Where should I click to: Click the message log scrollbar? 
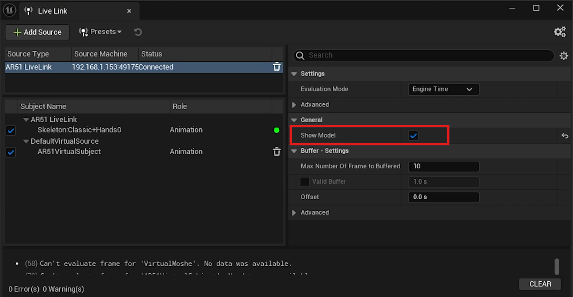click(x=557, y=266)
